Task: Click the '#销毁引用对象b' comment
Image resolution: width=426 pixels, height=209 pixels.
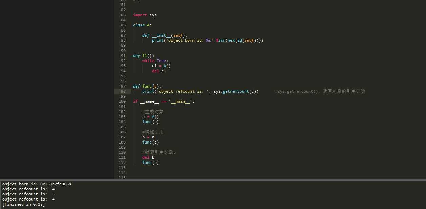Action: click(x=159, y=152)
